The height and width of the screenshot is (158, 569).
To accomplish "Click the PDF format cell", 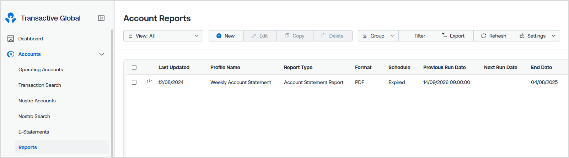I will 359,82.
